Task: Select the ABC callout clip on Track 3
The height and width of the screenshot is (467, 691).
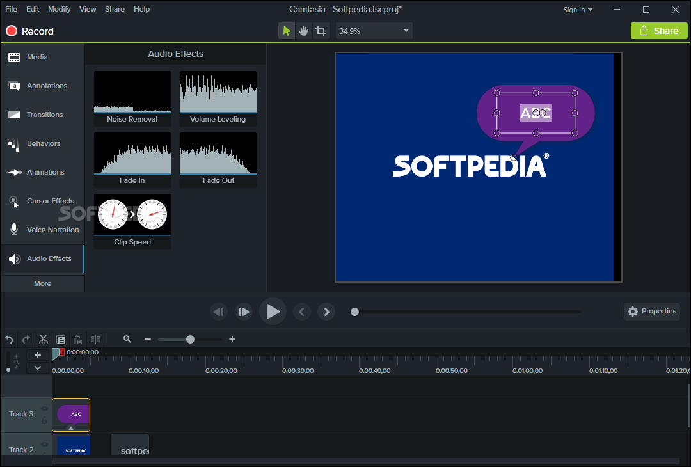Action: (72, 415)
